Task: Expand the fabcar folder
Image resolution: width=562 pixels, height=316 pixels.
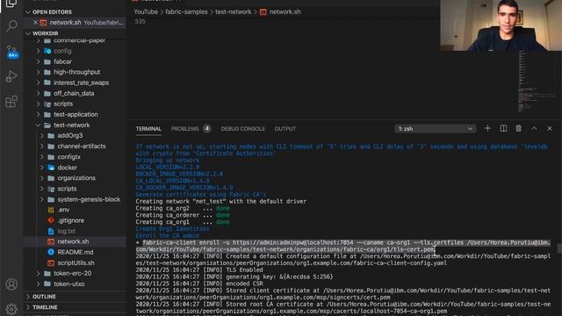Action: pos(39,61)
